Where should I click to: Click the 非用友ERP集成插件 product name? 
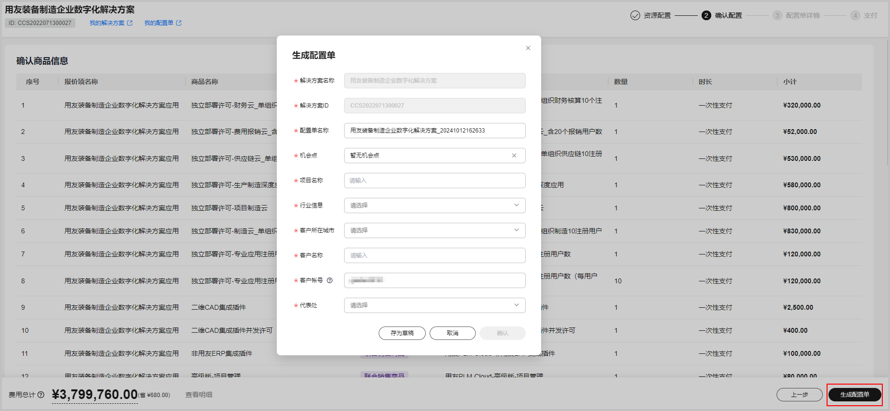tap(222, 353)
